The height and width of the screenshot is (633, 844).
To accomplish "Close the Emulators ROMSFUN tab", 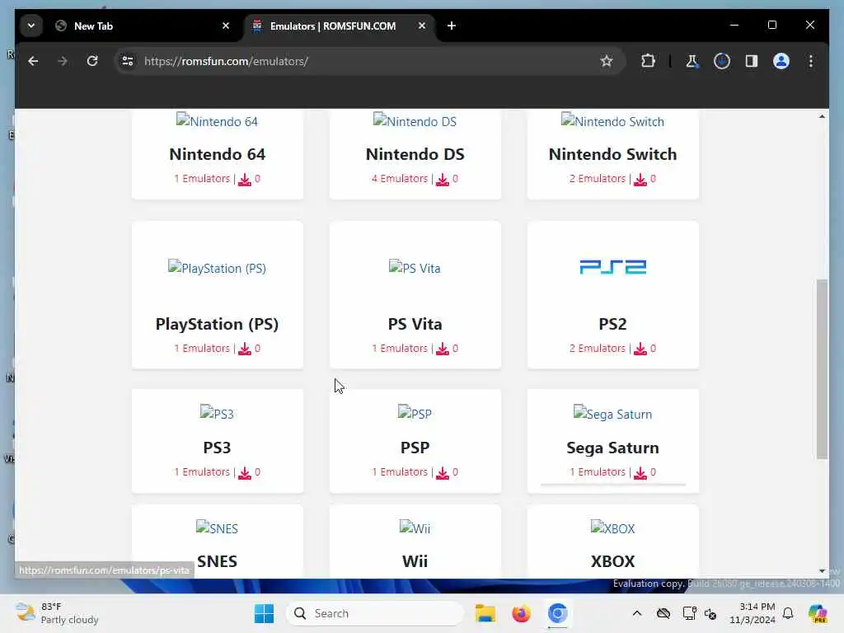I will coord(422,26).
